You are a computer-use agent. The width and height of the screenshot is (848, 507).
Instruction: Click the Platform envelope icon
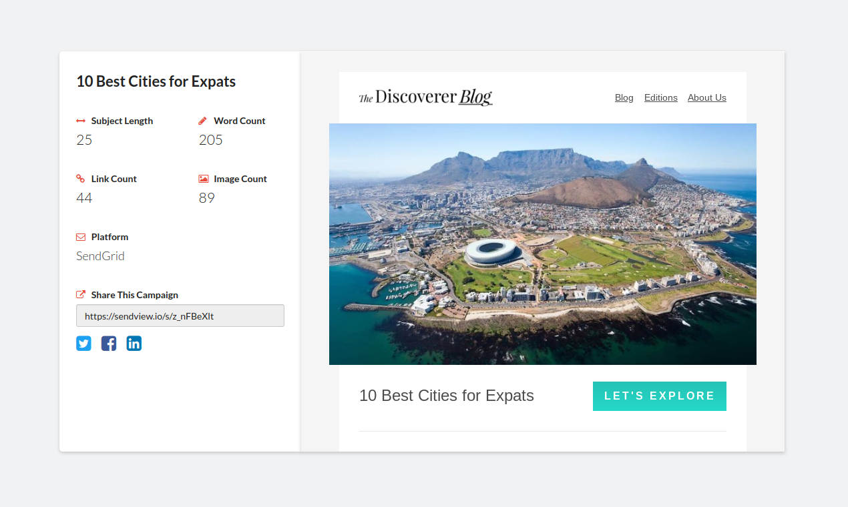pyautogui.click(x=81, y=237)
